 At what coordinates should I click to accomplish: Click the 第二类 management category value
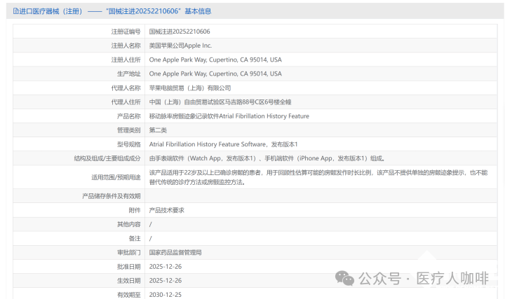158,130
